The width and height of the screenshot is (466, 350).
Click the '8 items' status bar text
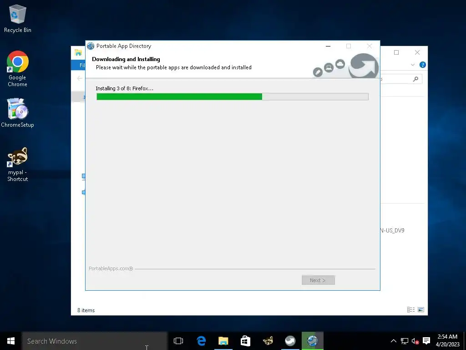86,310
